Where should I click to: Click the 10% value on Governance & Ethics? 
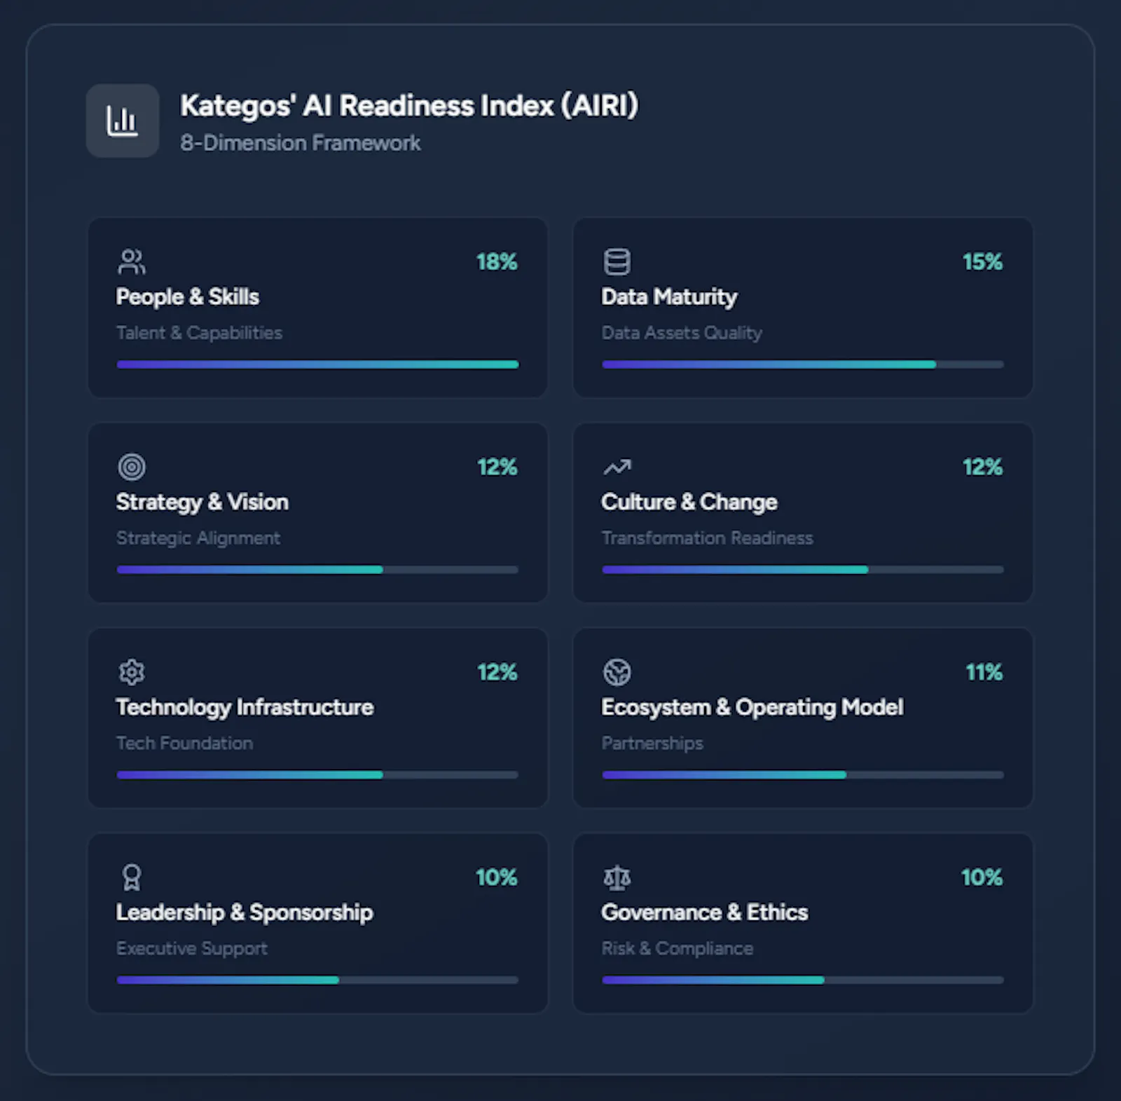982,877
